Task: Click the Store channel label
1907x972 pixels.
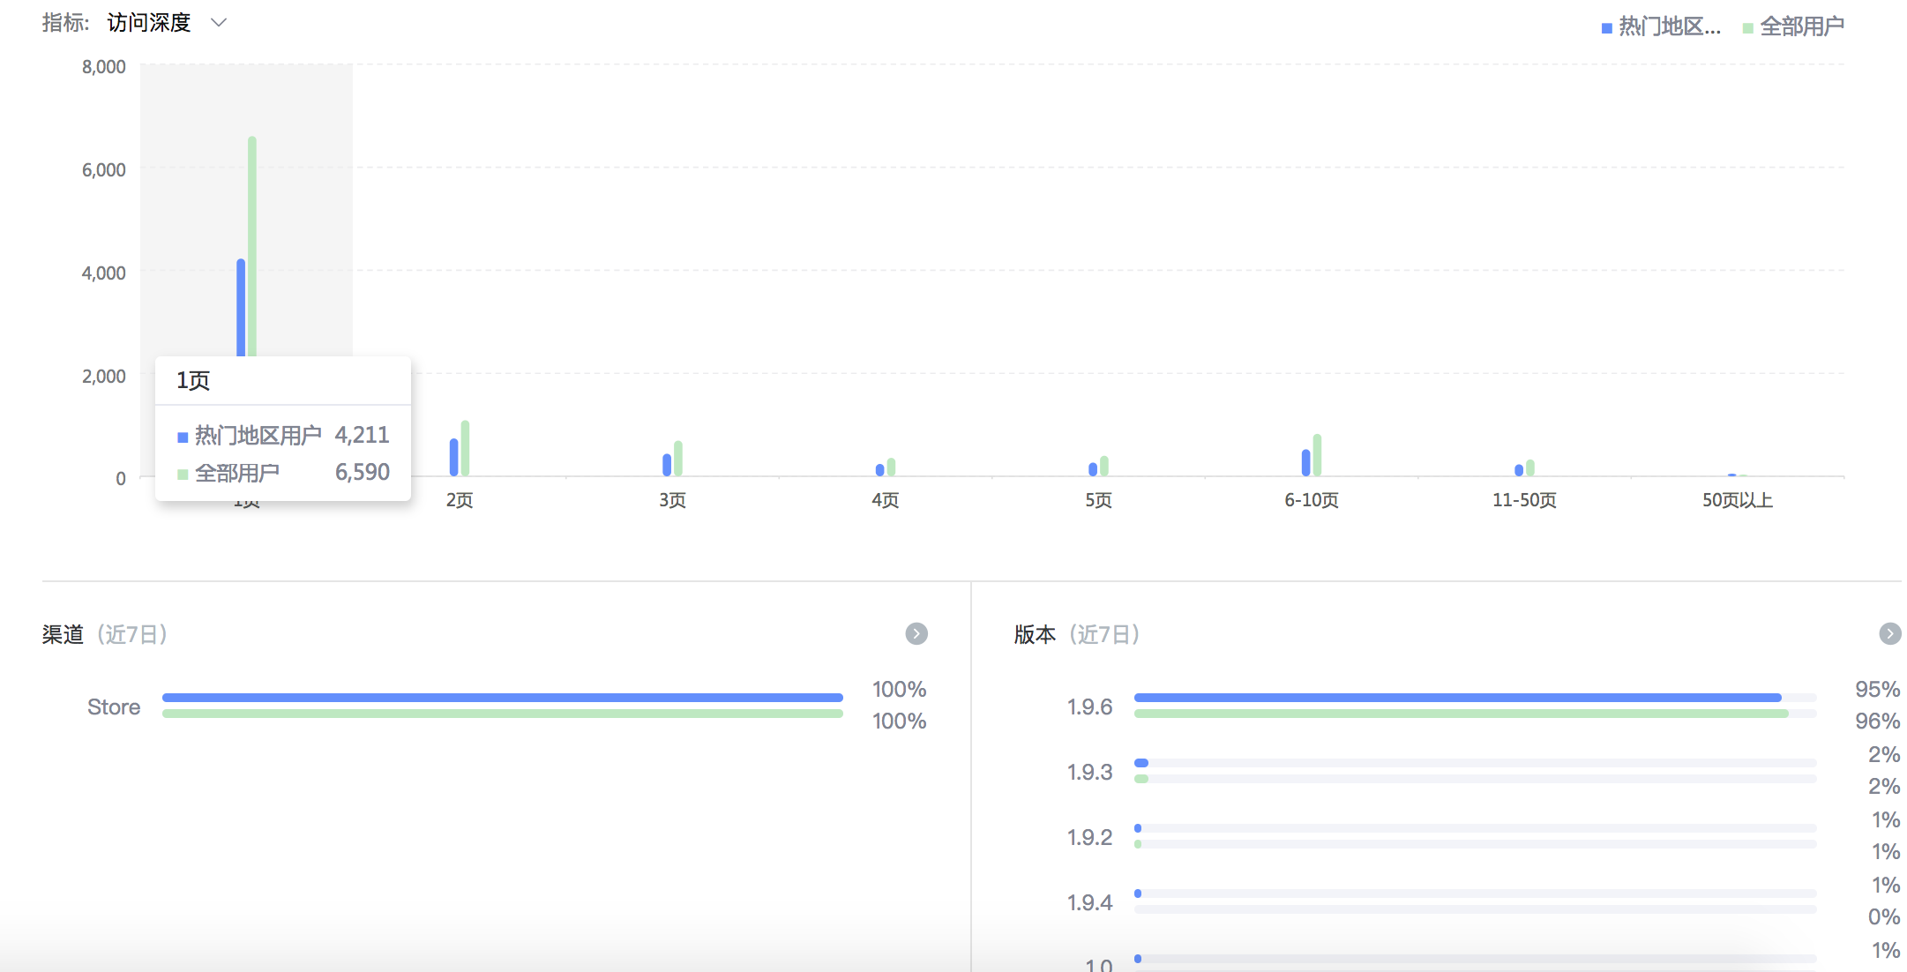Action: point(114,707)
